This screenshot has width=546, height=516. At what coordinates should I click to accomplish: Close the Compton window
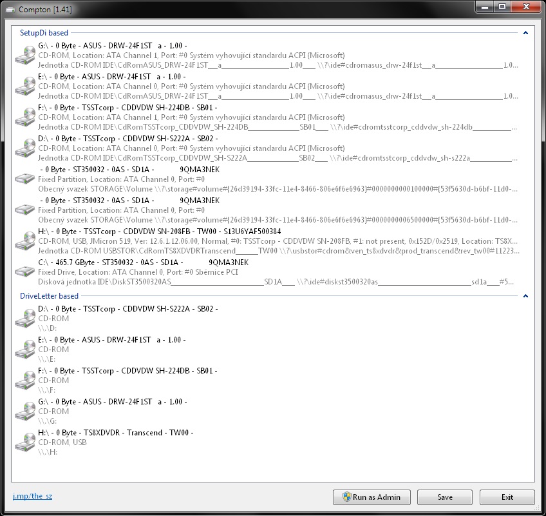click(526, 7)
